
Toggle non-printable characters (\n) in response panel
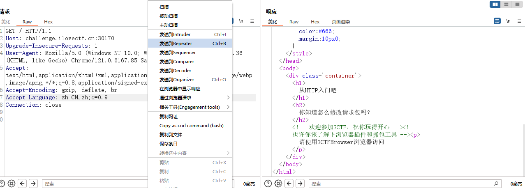pos(509,21)
